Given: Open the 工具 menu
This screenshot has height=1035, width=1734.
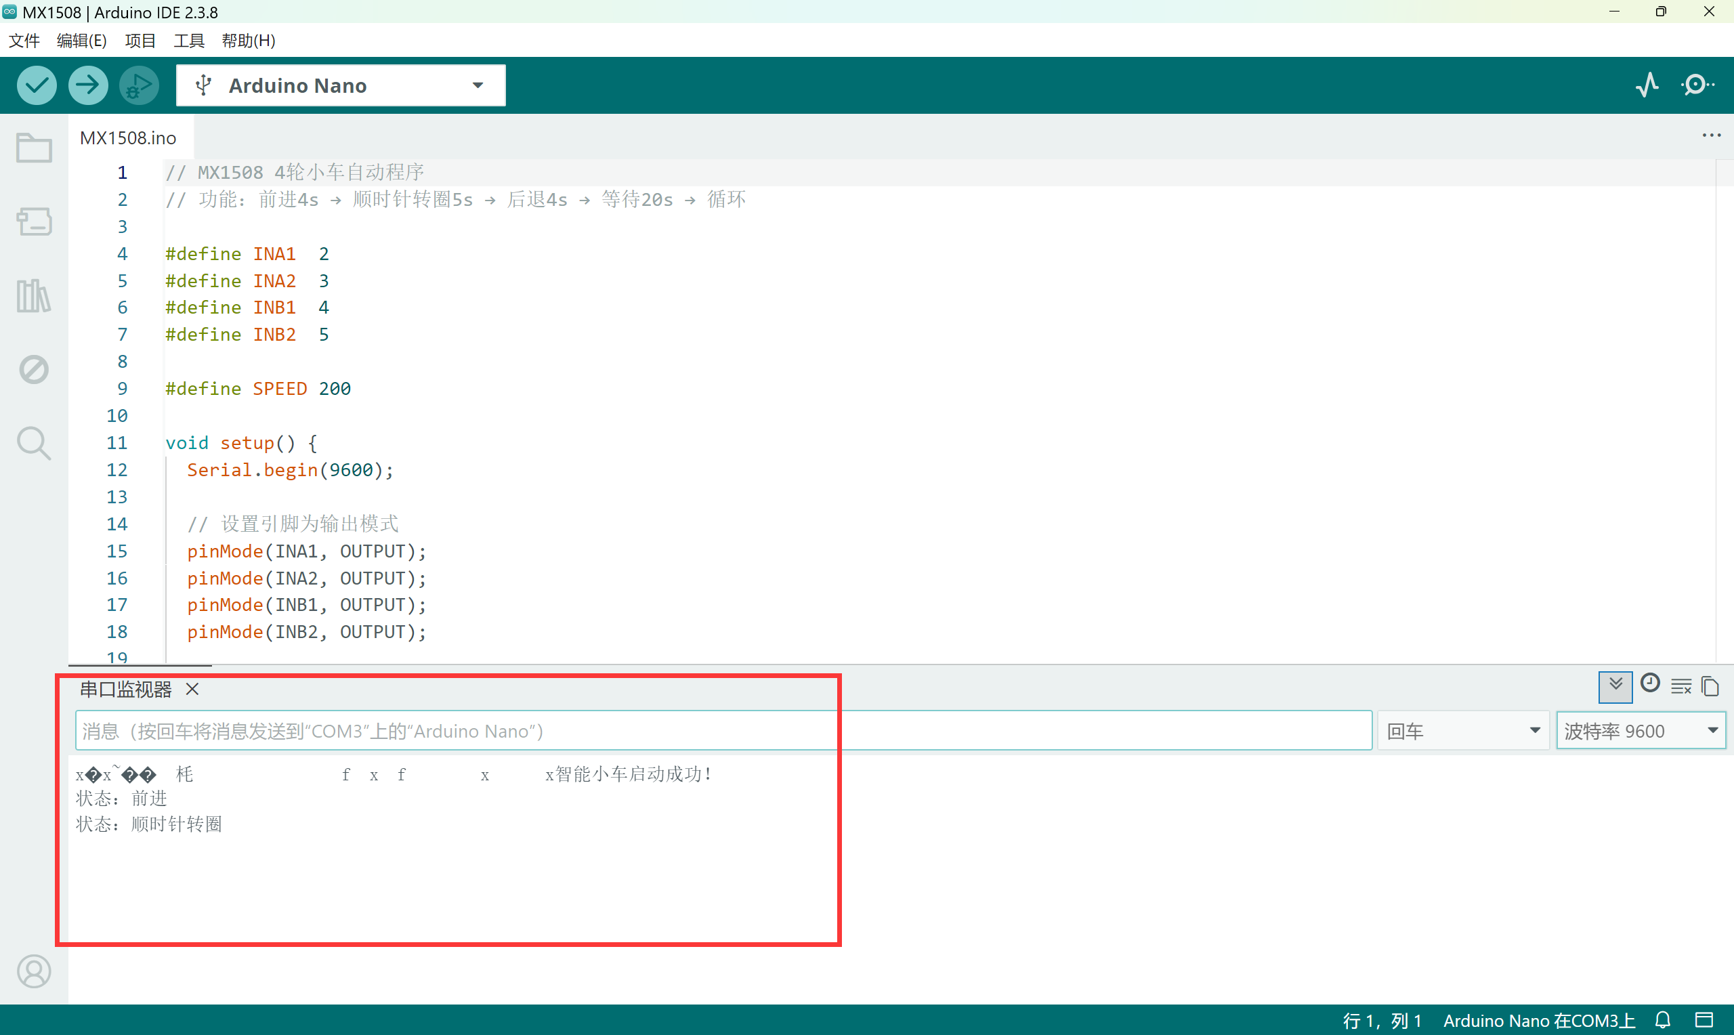Looking at the screenshot, I should click(188, 41).
